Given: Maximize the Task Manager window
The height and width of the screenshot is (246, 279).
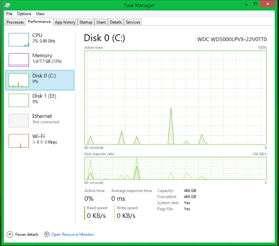Looking at the screenshot, I should [256, 4].
